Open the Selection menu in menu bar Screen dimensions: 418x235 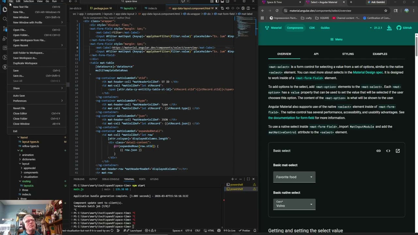pyautogui.click(x=28, y=1)
